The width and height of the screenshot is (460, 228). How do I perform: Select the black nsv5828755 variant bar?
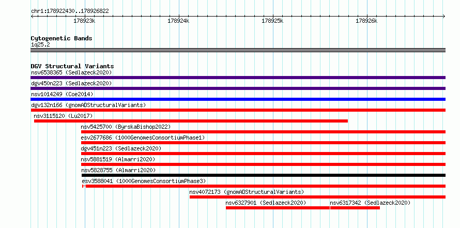(264, 175)
